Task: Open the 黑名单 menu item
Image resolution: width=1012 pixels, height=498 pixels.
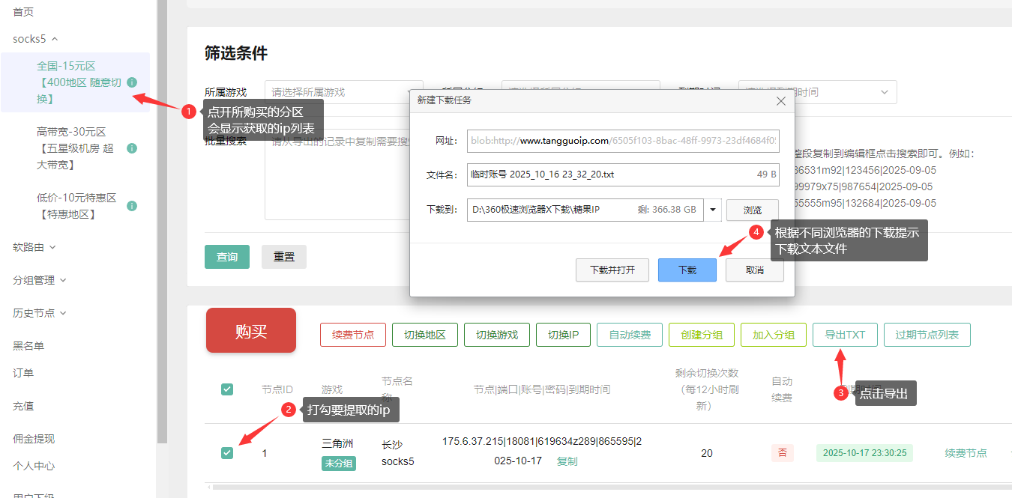Action: pyautogui.click(x=28, y=346)
